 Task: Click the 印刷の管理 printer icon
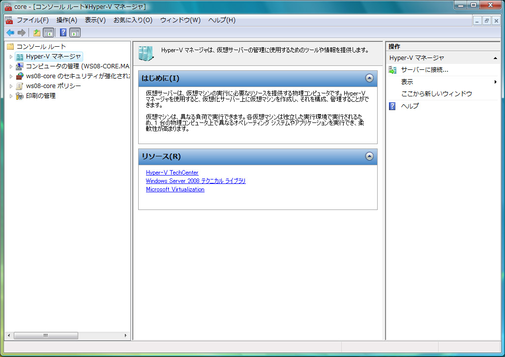coord(20,96)
